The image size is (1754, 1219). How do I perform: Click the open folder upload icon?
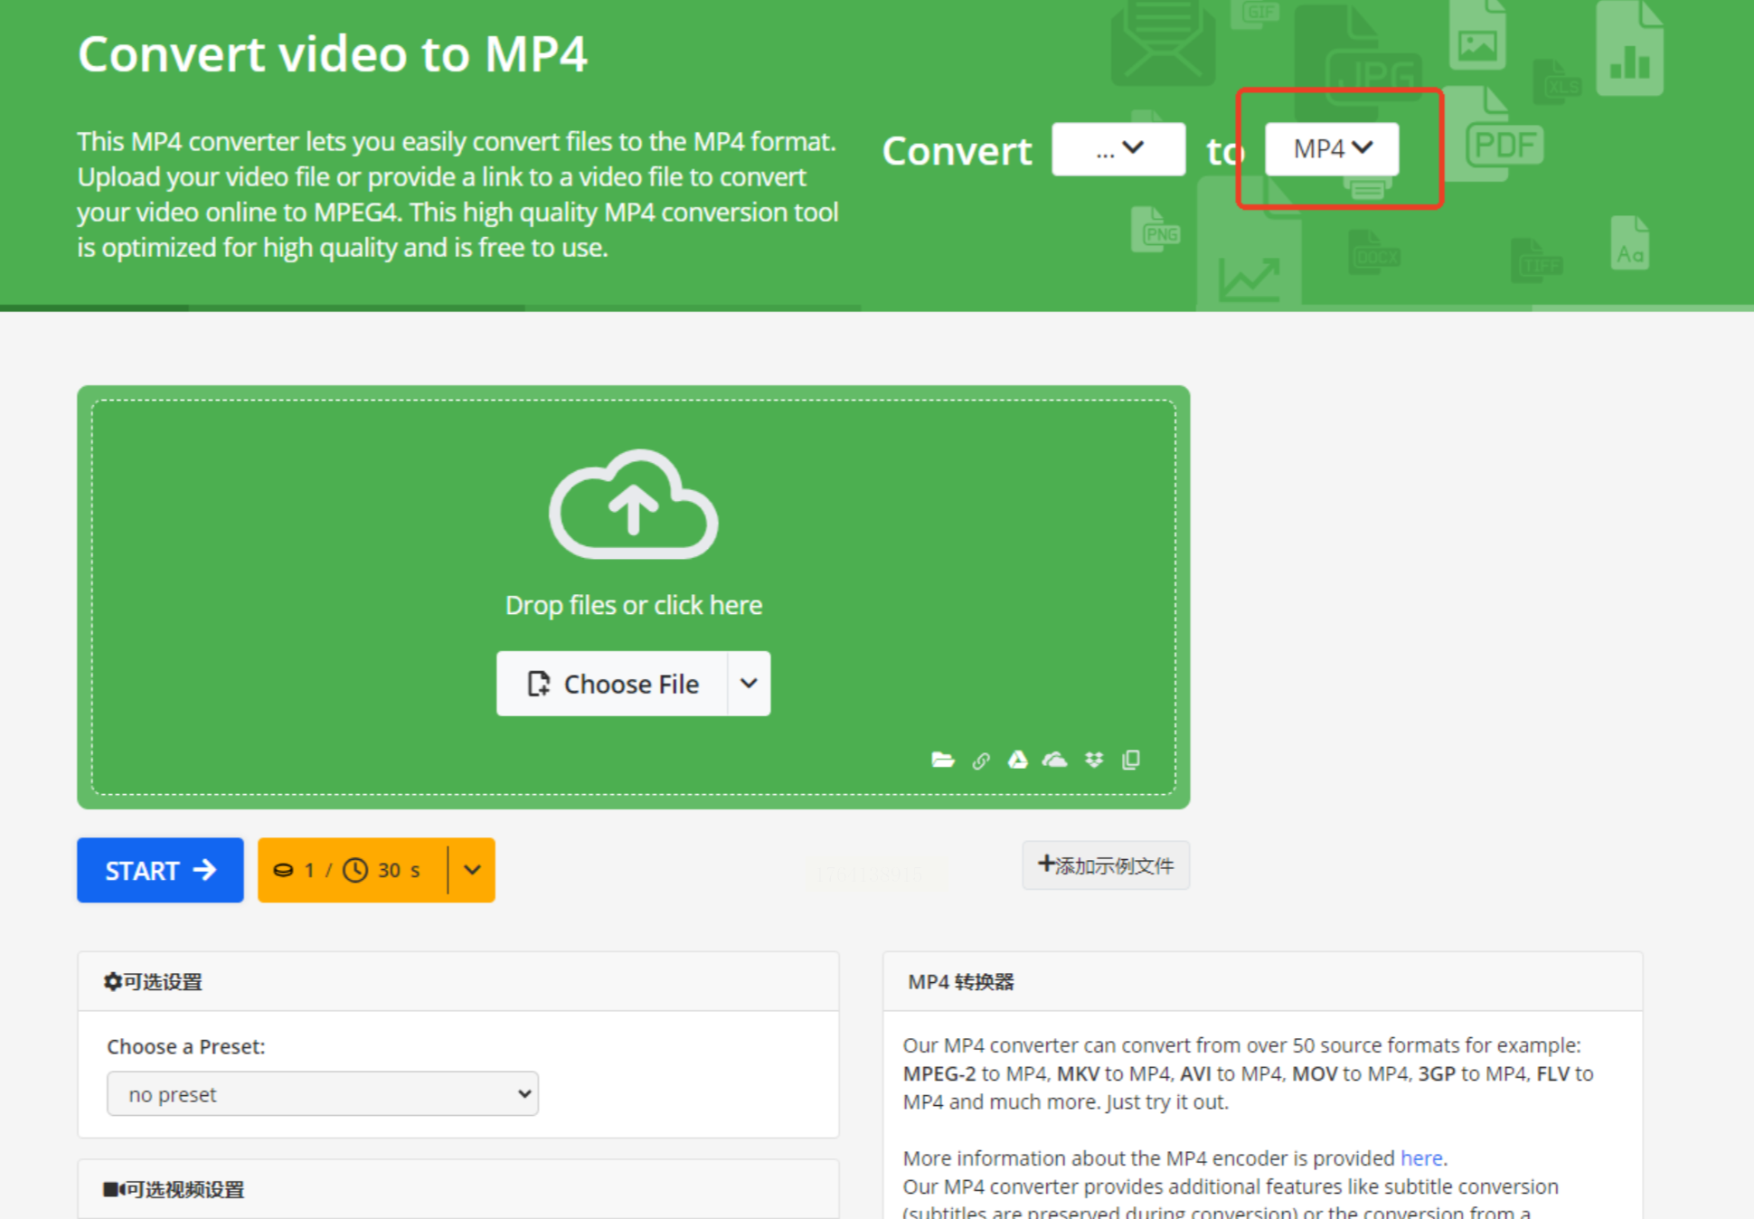click(x=942, y=760)
